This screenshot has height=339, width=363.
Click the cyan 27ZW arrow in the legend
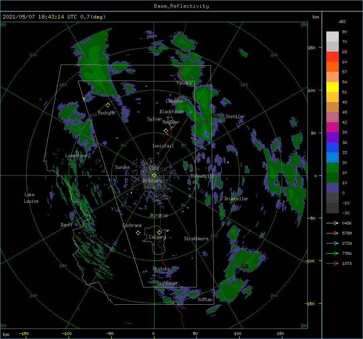pyautogui.click(x=332, y=243)
